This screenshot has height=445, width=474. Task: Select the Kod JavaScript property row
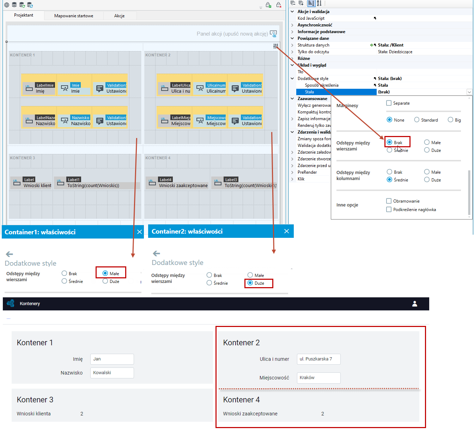[381, 18]
